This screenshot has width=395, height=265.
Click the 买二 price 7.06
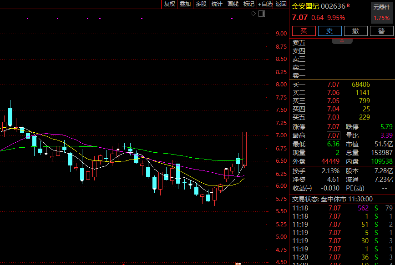pos(333,93)
